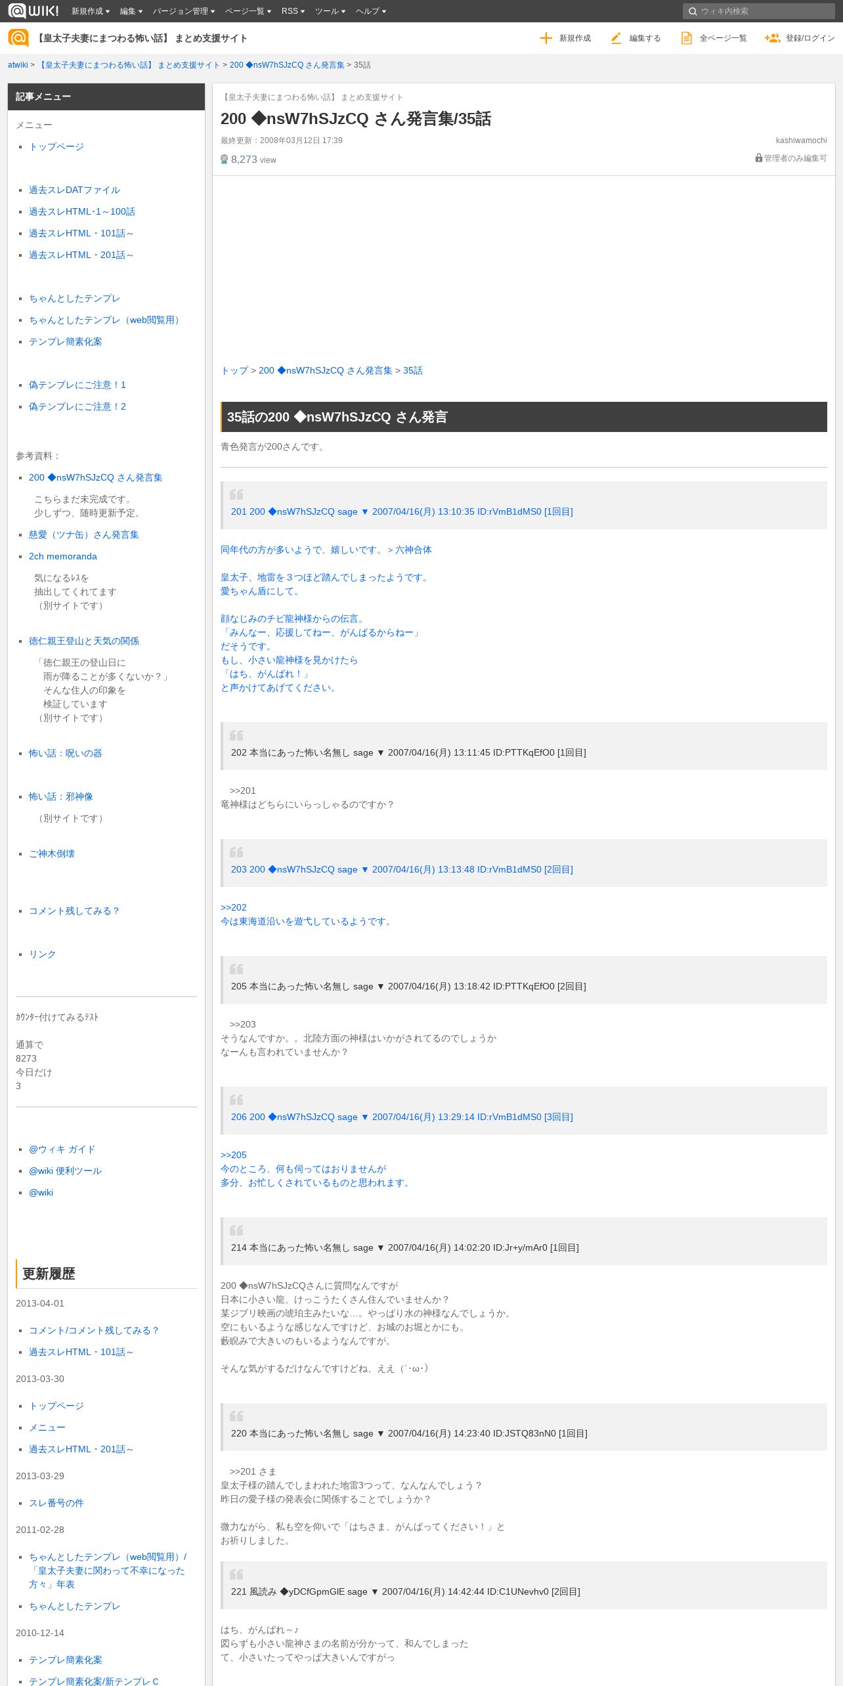The image size is (843, 1686).
Task: Open テンプレ簡素化案 in the メニュー sidebar list
Action: (x=66, y=341)
